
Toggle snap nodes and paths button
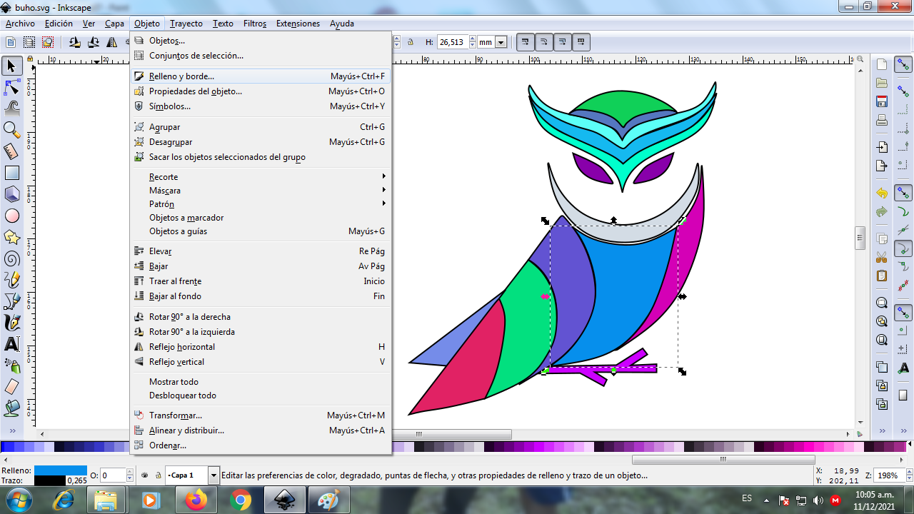coord(904,193)
